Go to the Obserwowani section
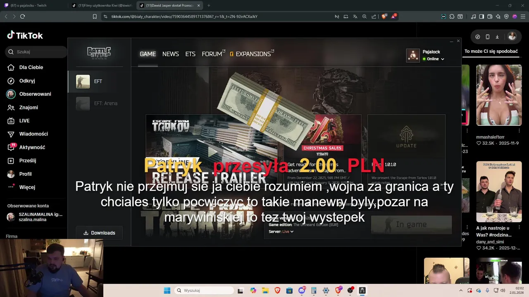Image resolution: width=529 pixels, height=297 pixels. pos(35,94)
